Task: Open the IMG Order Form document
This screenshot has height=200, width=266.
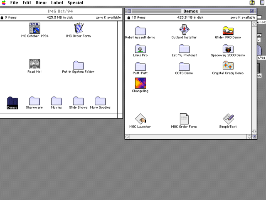Action: click(79, 28)
